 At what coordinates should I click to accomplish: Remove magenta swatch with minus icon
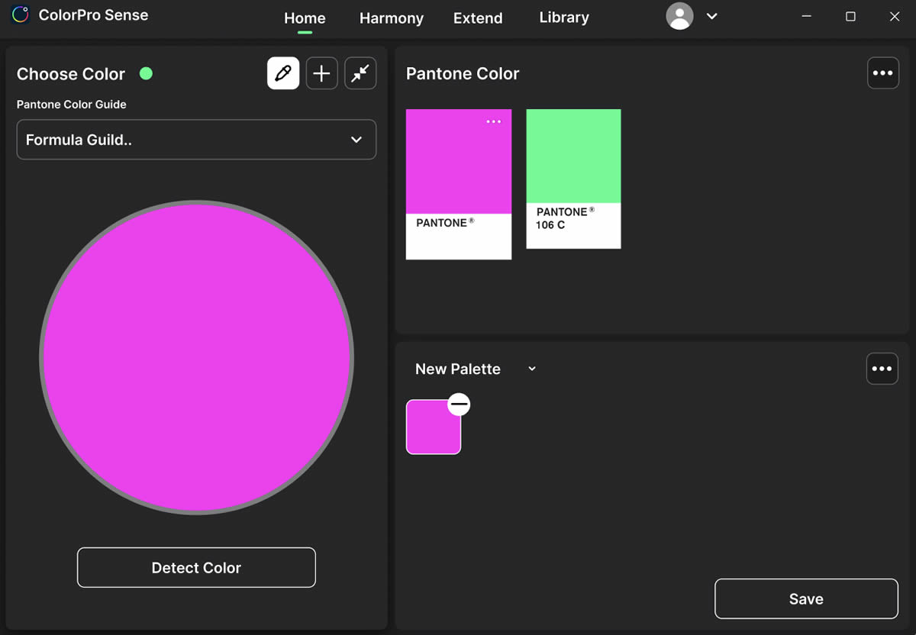point(459,404)
